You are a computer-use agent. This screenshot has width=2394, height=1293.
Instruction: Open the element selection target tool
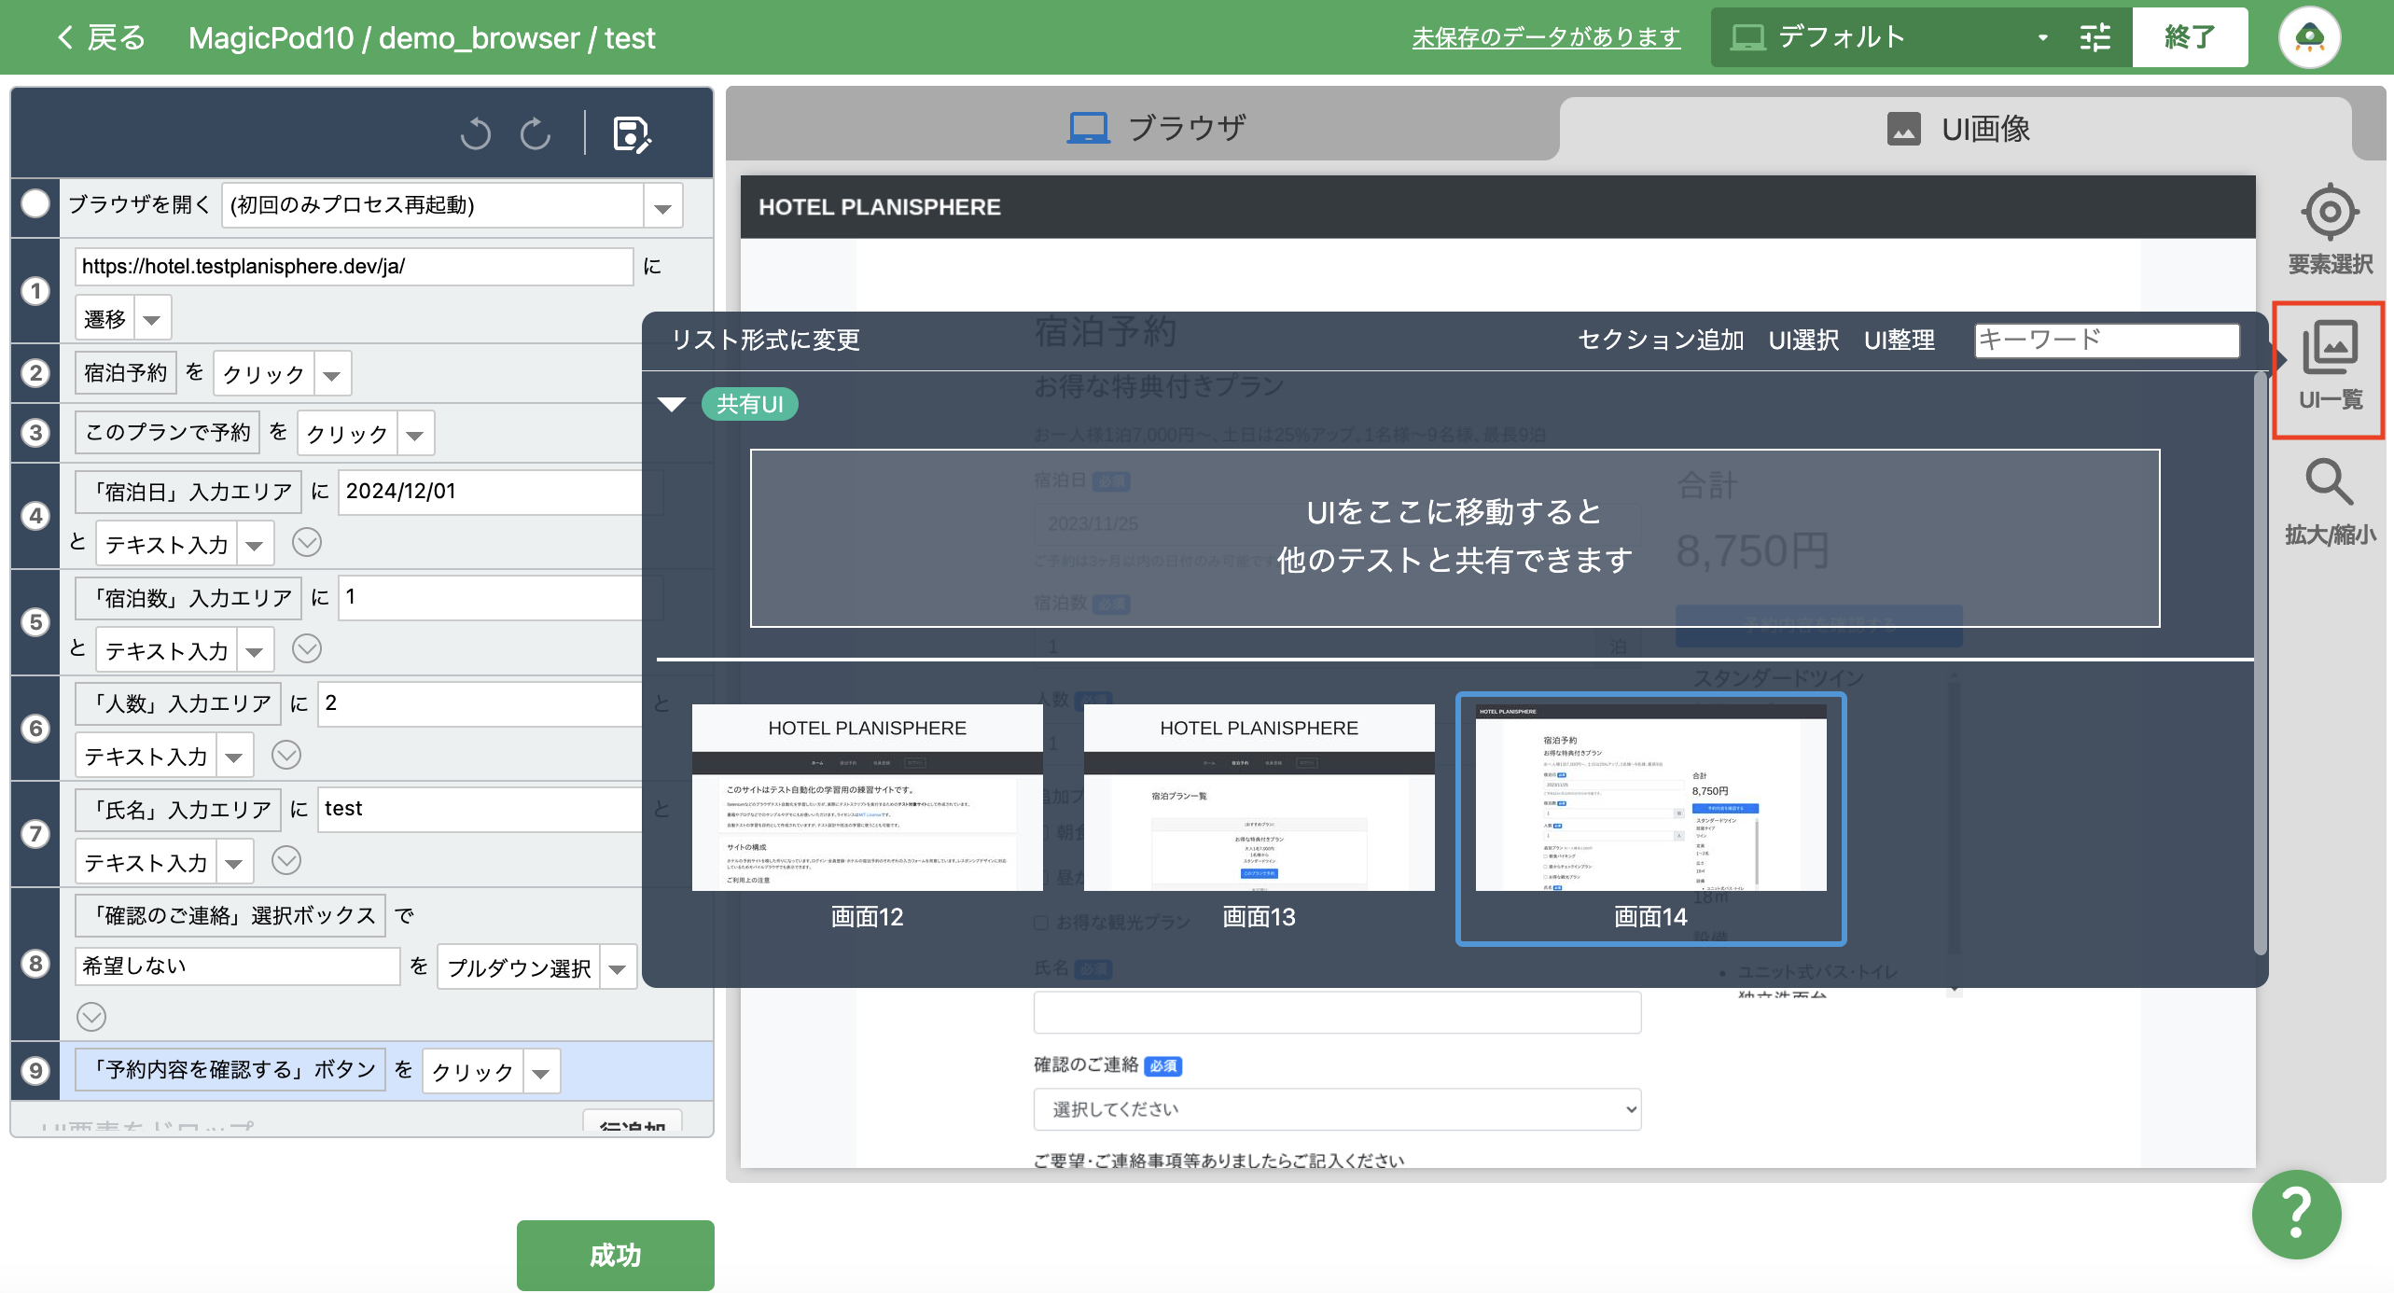(x=2330, y=229)
